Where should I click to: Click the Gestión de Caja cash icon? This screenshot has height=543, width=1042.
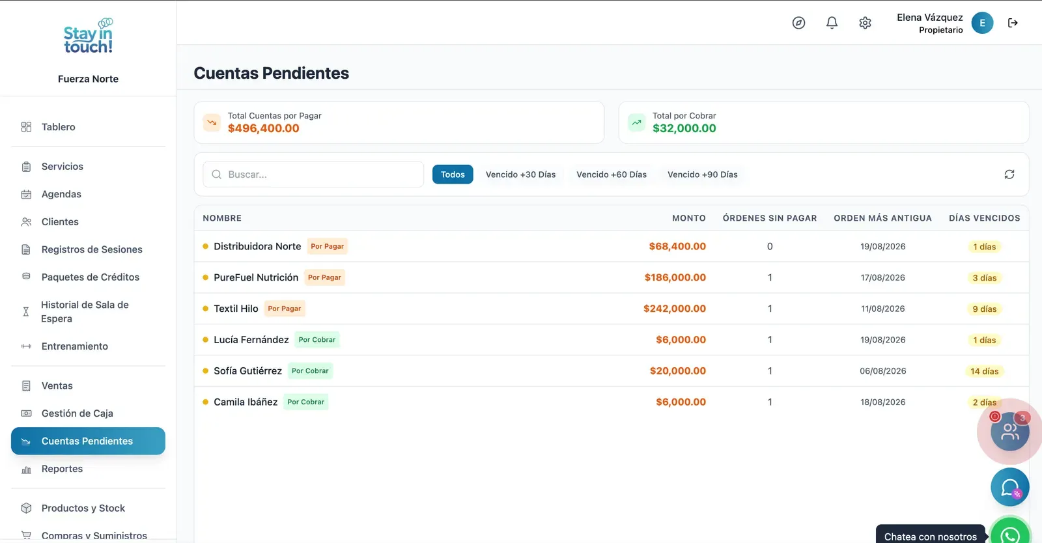coord(26,413)
